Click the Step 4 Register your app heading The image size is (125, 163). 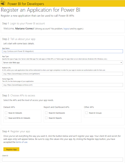16,131
